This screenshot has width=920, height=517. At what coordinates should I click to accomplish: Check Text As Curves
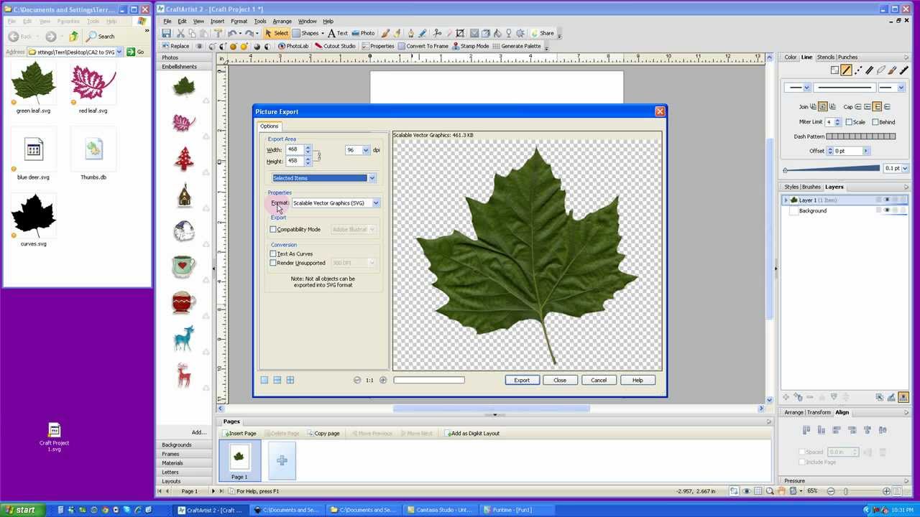pyautogui.click(x=273, y=254)
